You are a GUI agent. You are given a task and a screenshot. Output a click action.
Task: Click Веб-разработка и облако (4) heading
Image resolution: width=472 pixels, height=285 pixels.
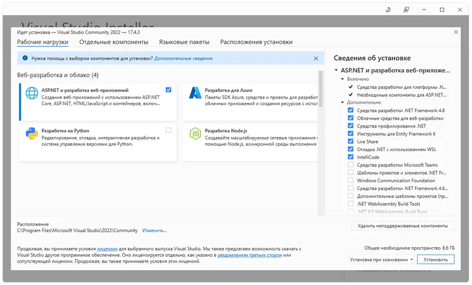pos(58,76)
